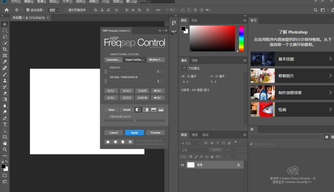This screenshot has width=334, height=192.
Task: Select the Rectangular Marquee tool
Action: tap(5, 30)
